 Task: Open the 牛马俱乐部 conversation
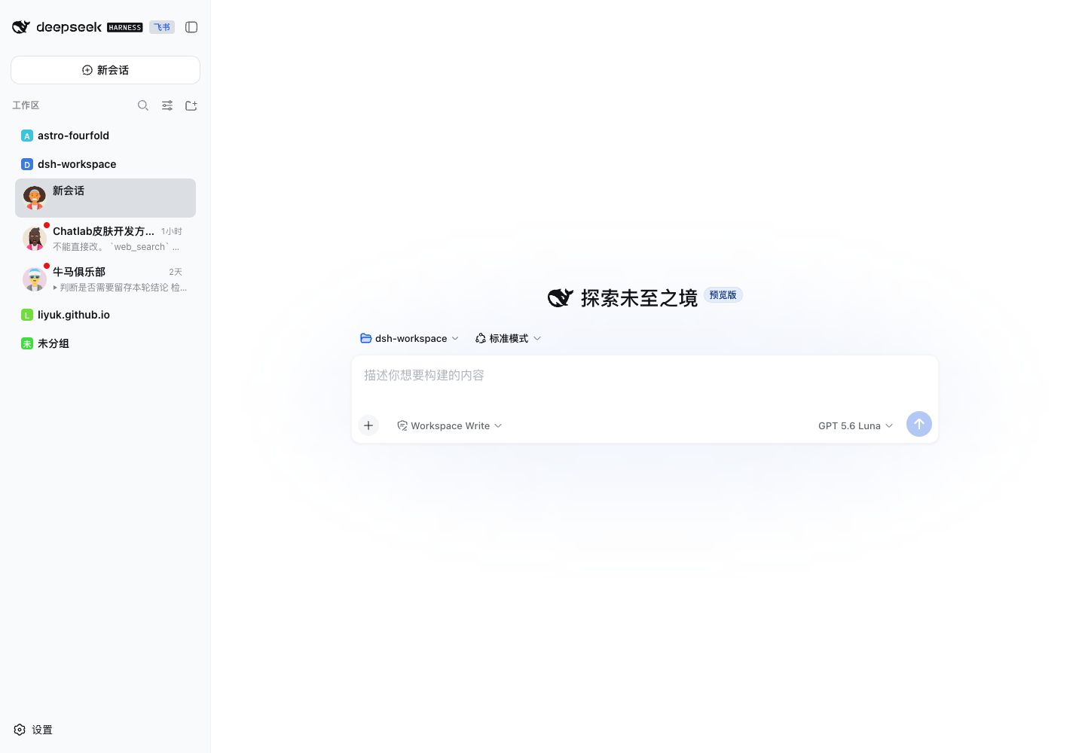(x=105, y=279)
